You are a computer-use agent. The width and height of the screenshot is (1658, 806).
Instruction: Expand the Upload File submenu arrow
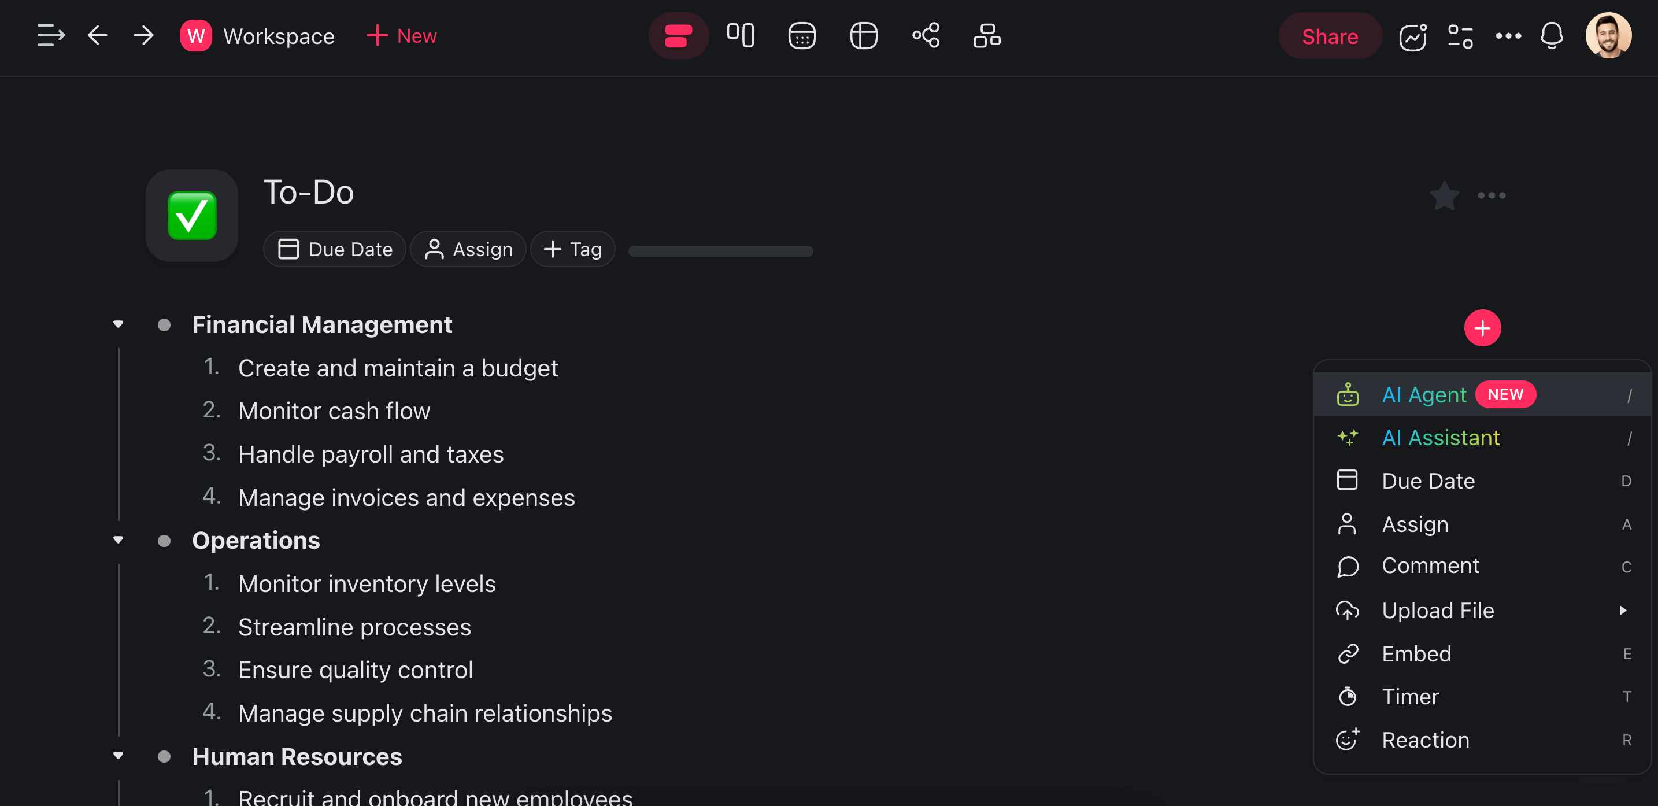pos(1623,611)
